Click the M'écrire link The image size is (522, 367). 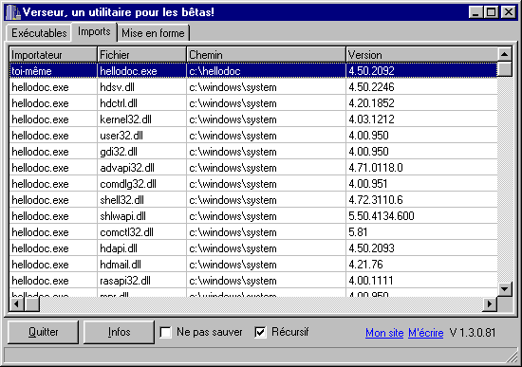pos(426,333)
